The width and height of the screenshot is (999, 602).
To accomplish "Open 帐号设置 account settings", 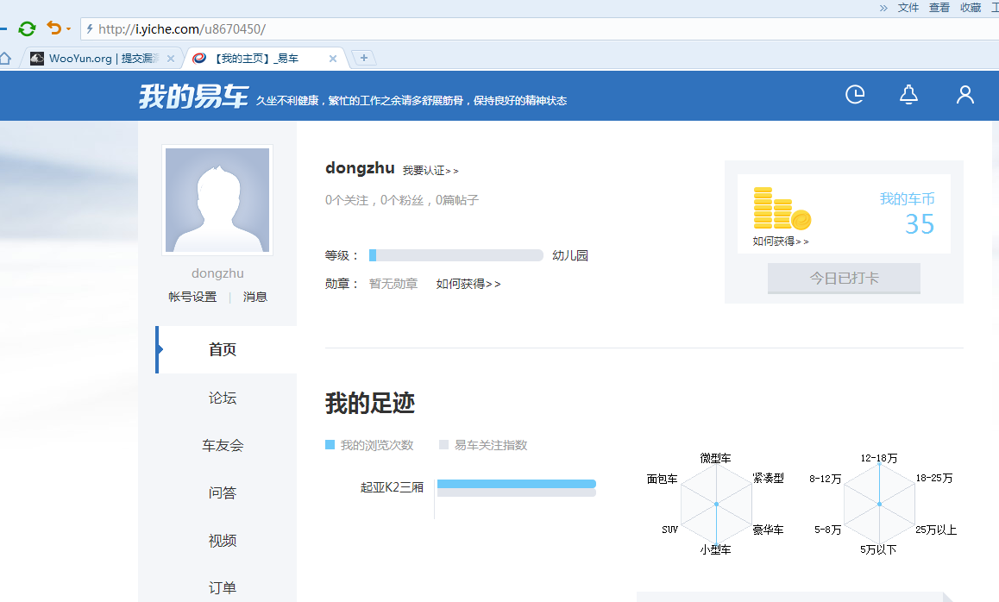I will point(192,297).
